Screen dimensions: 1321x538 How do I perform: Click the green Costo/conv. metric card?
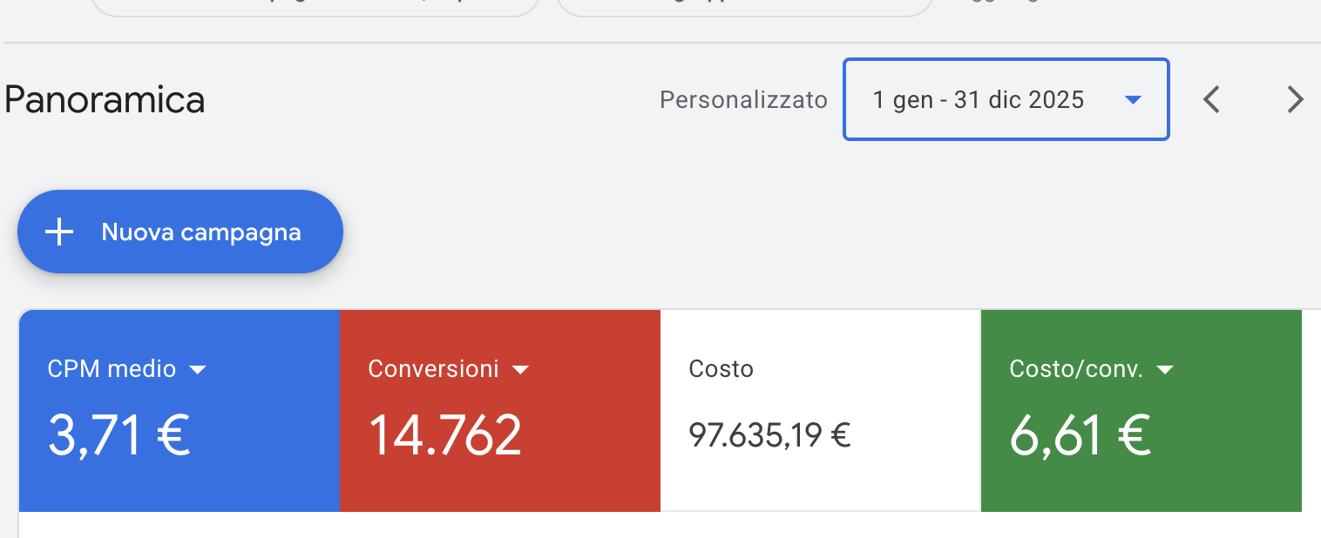tap(1140, 409)
